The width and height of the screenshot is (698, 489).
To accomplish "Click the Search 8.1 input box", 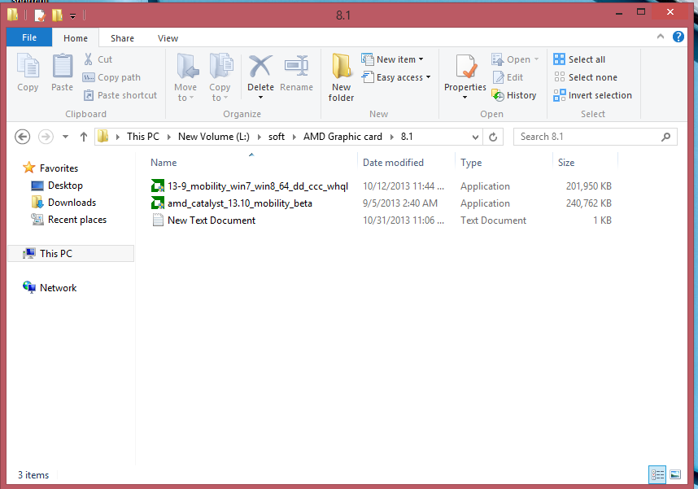I will tap(587, 137).
